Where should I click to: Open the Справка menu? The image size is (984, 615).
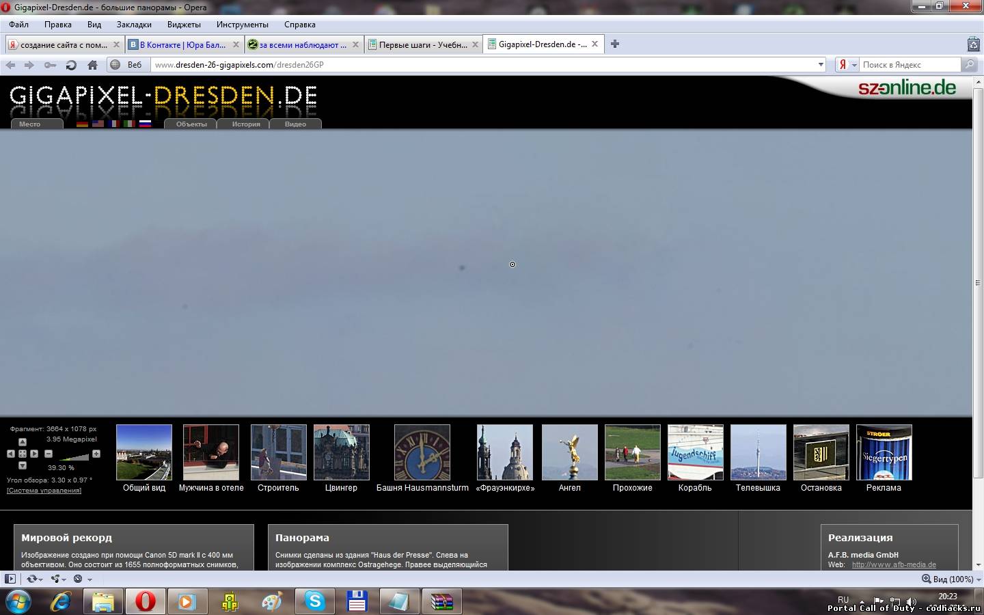coord(300,24)
